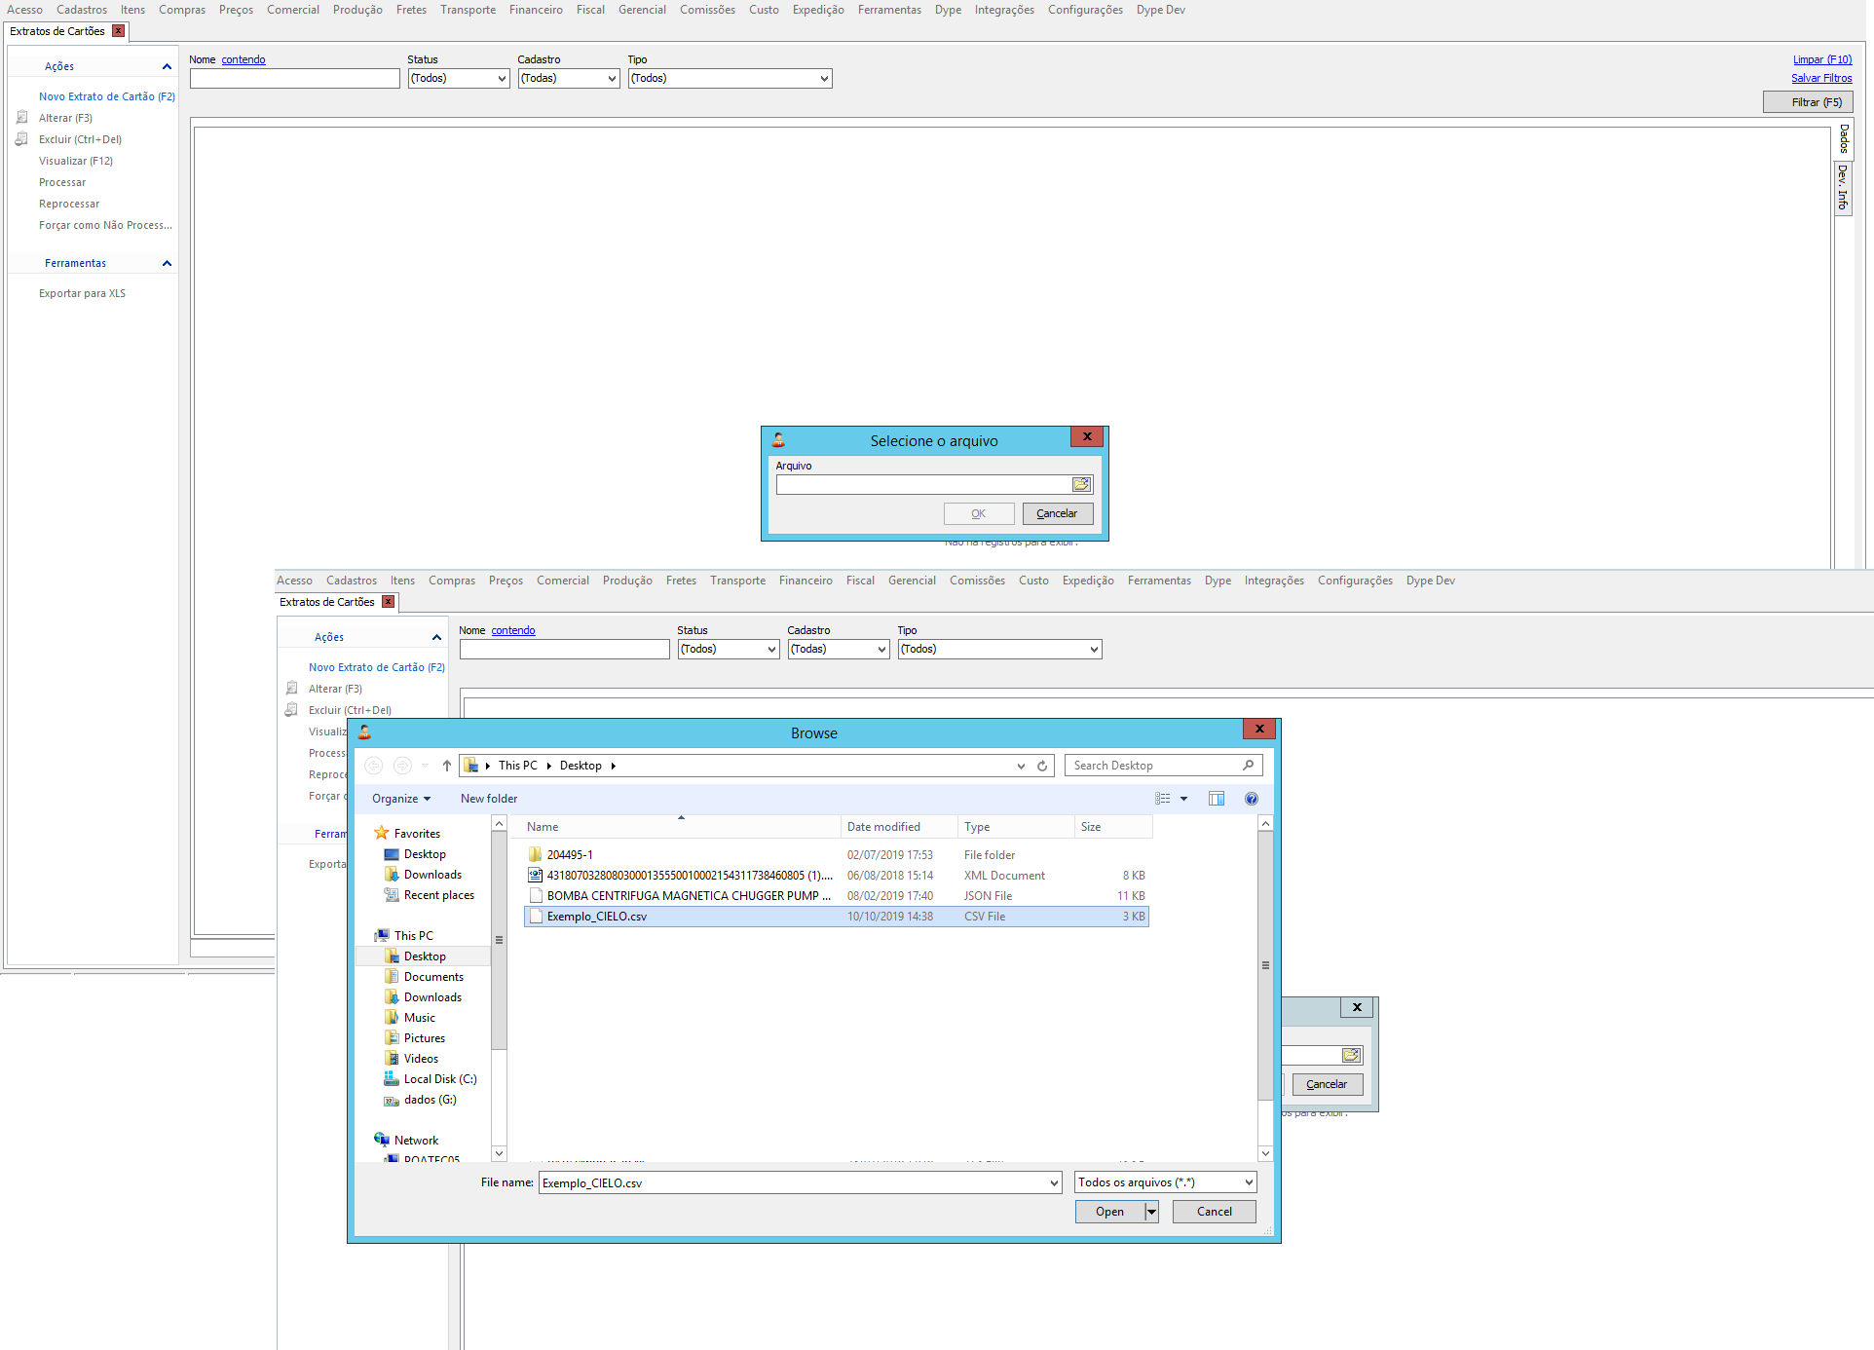Click Exportar para XLS in the topmost sidebar
The width and height of the screenshot is (1874, 1350).
pyautogui.click(x=82, y=293)
